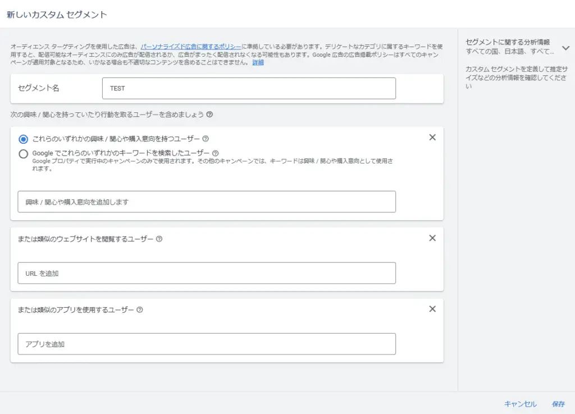Collapse the segment analysis info panel
Image resolution: width=575 pixels, height=414 pixels.
coord(566,48)
